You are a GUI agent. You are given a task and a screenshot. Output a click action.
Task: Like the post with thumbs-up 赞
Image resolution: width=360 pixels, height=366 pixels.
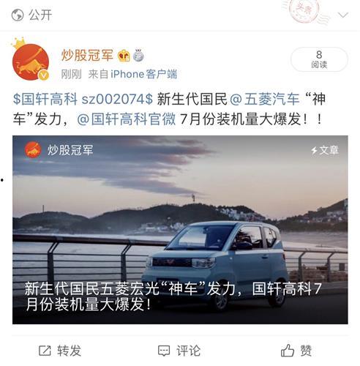click(296, 351)
